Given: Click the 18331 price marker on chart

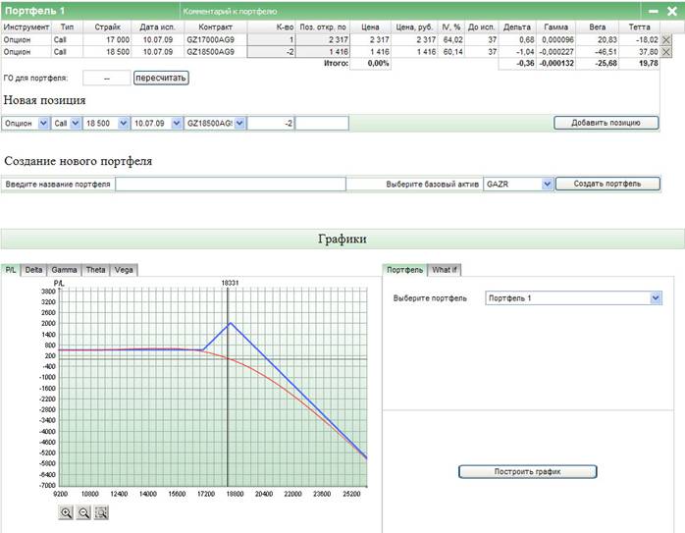Looking at the screenshot, I should coord(230,283).
